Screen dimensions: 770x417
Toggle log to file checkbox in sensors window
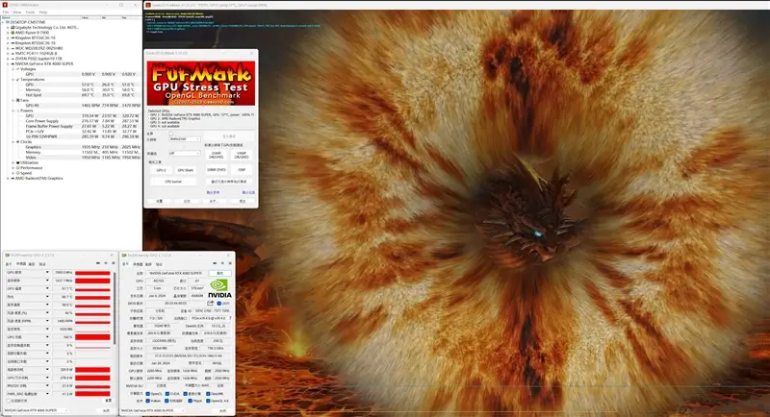[x=9, y=401]
